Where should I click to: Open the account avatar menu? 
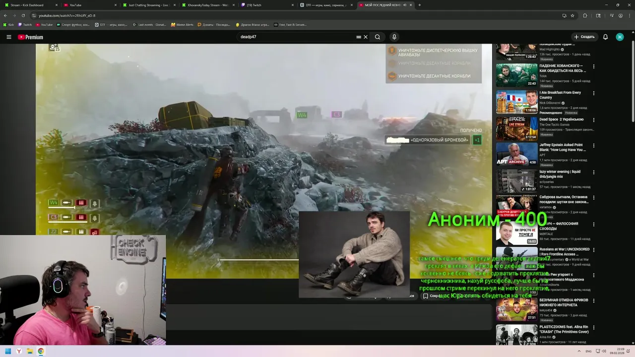(620, 37)
